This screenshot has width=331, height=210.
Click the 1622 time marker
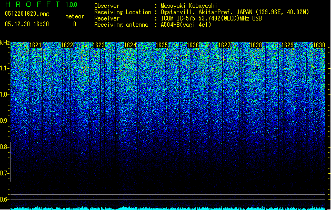click(x=67, y=45)
